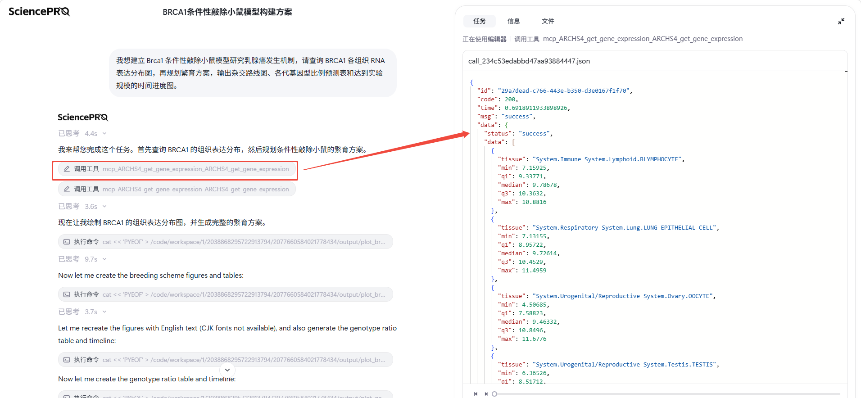
Task: Click the step progress slider handle
Action: point(494,394)
